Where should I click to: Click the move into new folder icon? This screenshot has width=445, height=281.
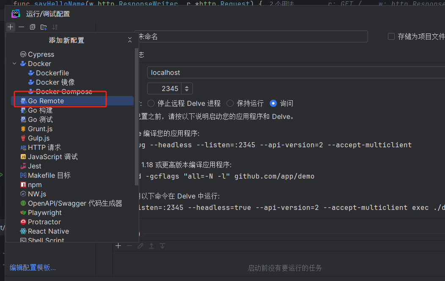pyautogui.click(x=44, y=27)
